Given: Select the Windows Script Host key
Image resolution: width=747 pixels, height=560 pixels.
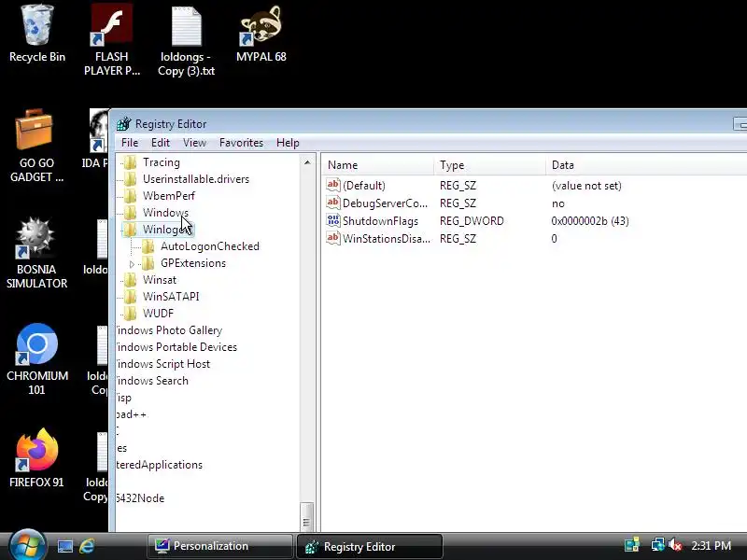Looking at the screenshot, I should (x=162, y=364).
